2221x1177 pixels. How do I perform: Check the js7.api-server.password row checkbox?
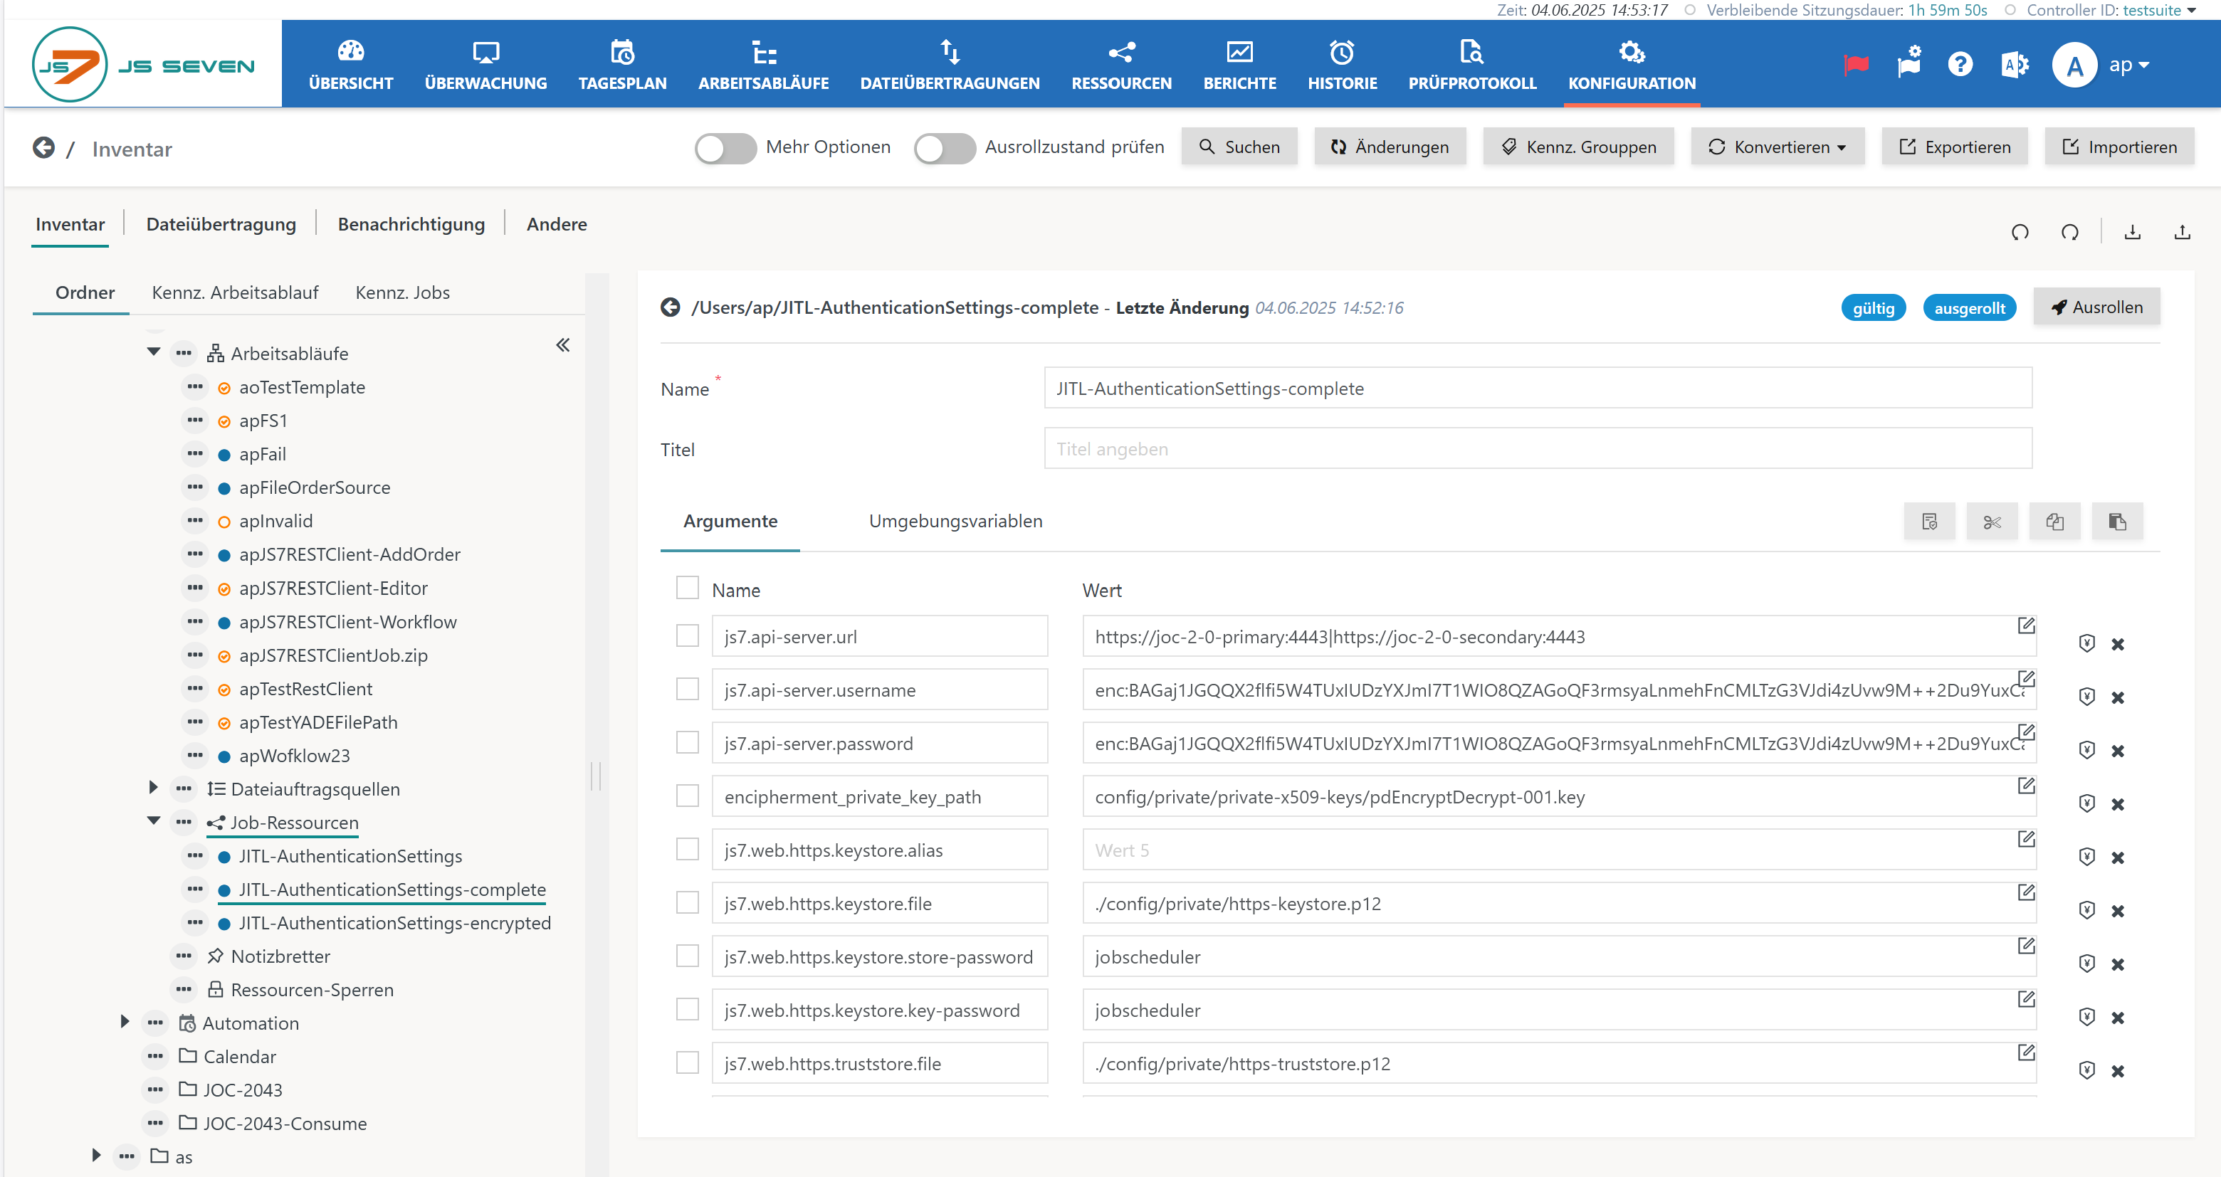click(687, 743)
